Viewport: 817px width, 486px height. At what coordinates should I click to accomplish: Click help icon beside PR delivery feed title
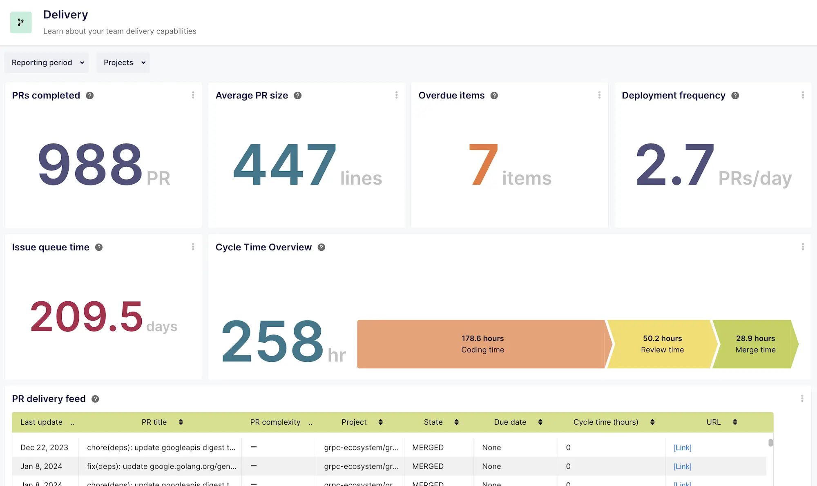[95, 399]
